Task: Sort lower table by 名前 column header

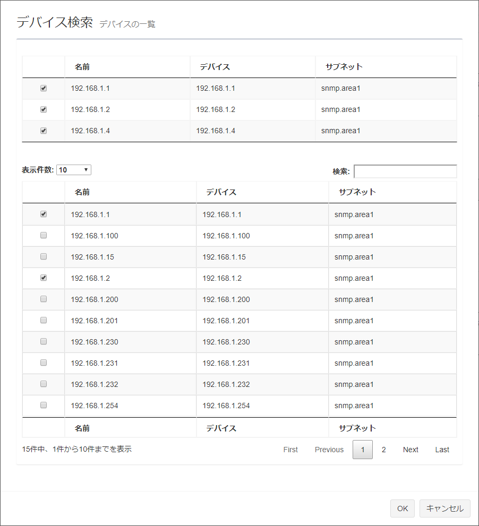Action: [82, 192]
